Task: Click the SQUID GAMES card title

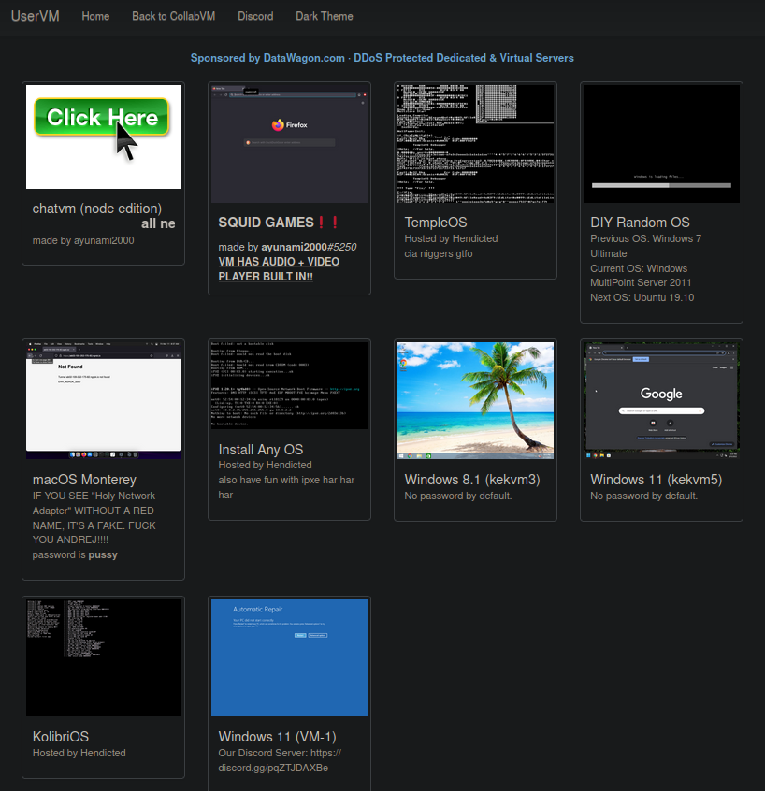Action: pos(266,223)
